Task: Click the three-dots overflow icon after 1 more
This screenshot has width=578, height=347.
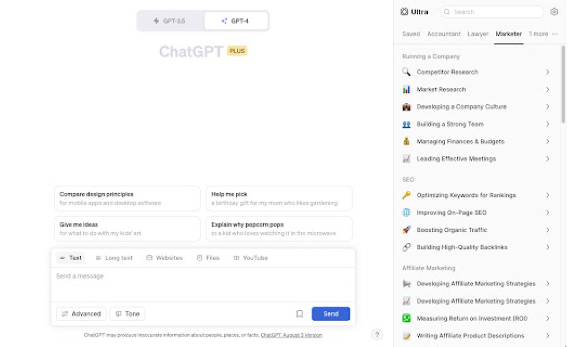Action: 554,34
